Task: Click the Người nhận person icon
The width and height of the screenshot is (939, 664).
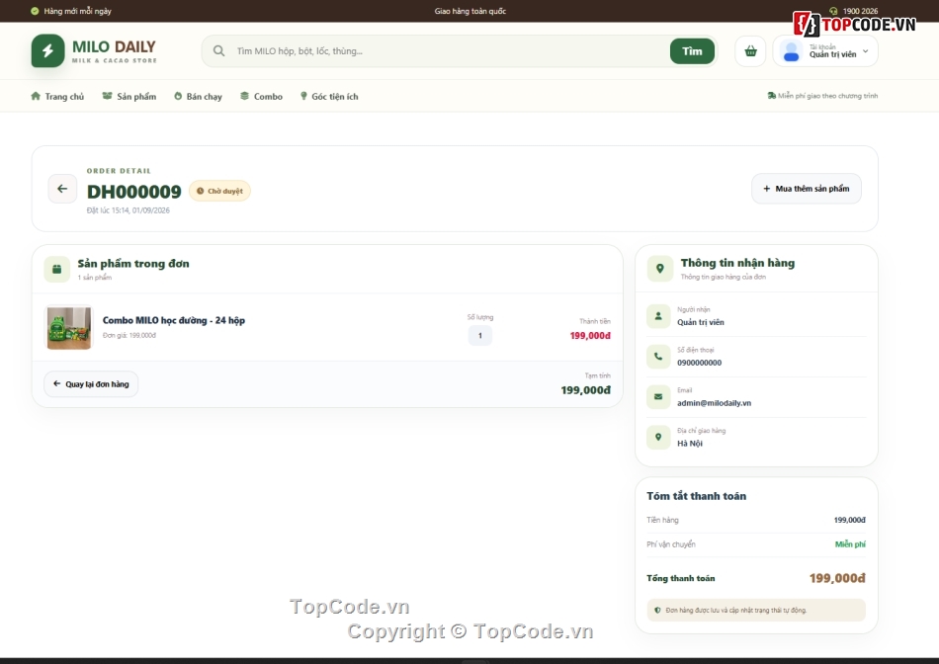Action: [x=658, y=316]
